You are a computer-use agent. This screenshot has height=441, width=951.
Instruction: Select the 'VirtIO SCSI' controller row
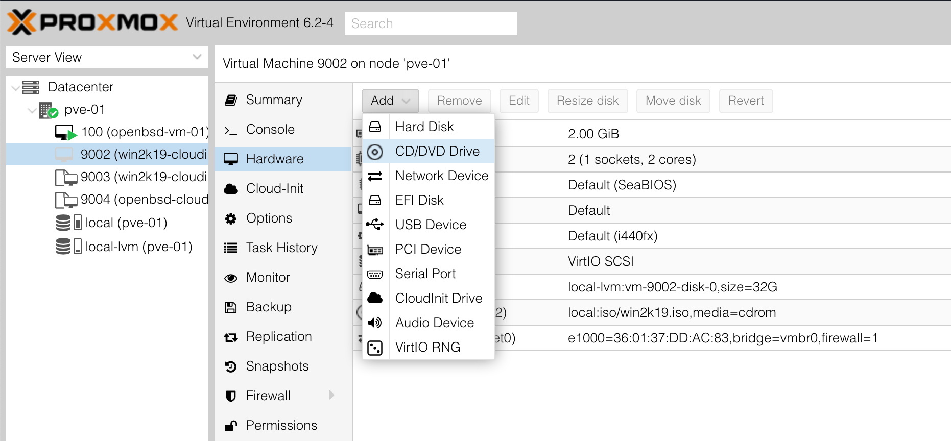(x=652, y=261)
